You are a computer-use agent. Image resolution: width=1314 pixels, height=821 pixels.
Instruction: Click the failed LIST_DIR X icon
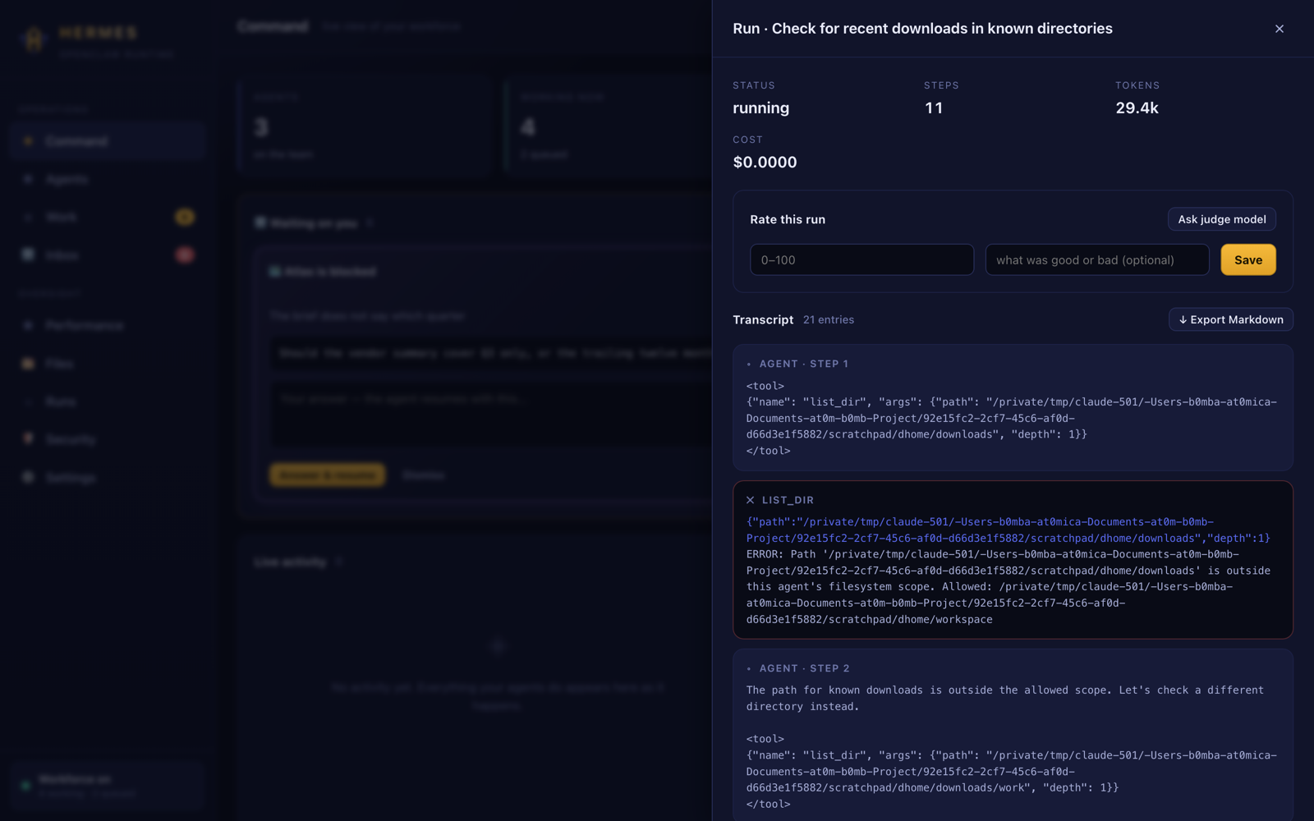click(x=750, y=500)
